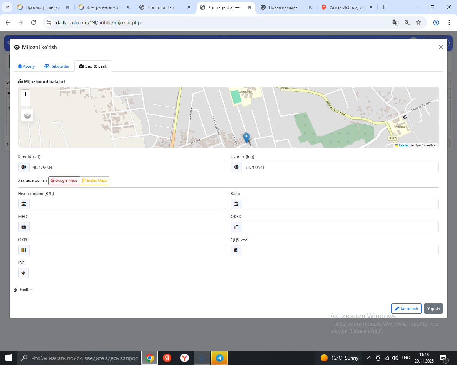Zoom out on the map
Screen dimensions: 457x365
(25, 102)
